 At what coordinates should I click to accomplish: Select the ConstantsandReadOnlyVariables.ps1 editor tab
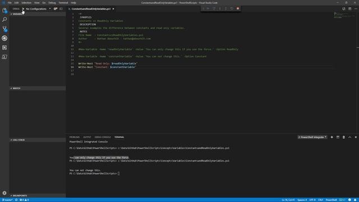tap(91, 9)
